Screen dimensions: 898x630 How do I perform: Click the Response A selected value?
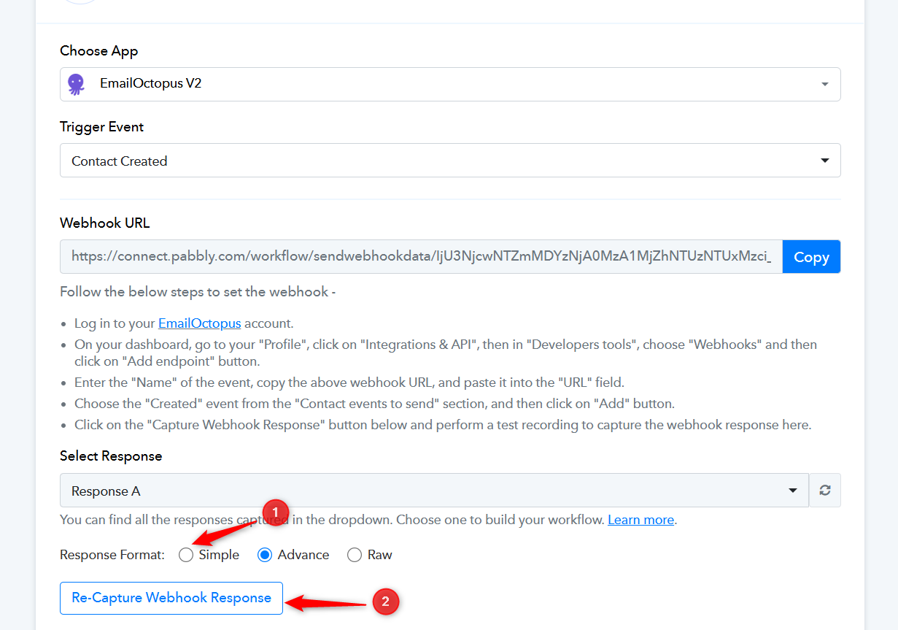coord(106,491)
